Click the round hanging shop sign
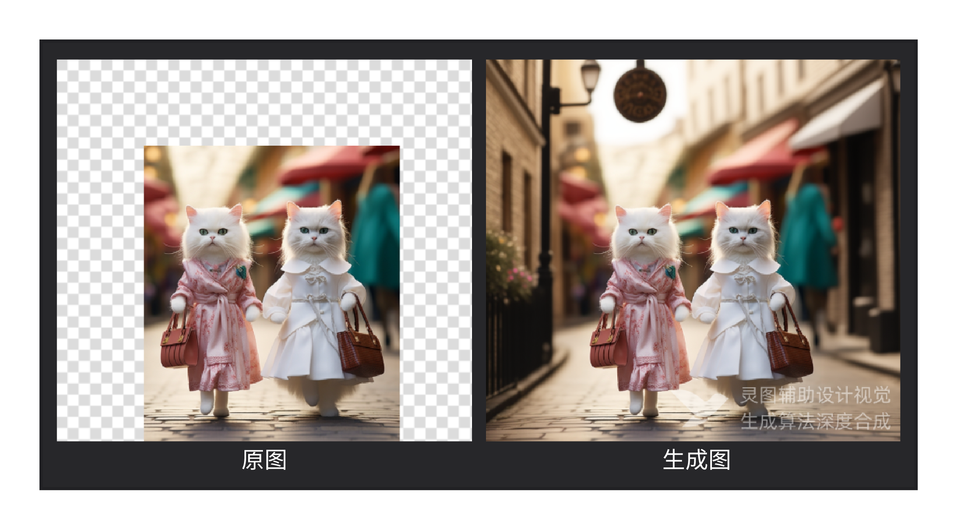Viewport: 958px width, 530px height. 640,95
